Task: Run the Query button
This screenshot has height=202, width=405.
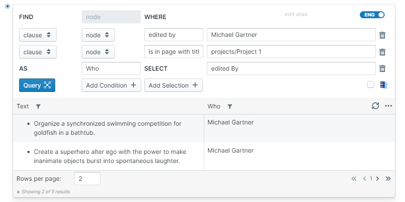Action: 37,85
